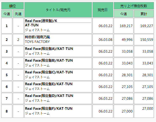Open Real Face(限定盤B)/KAT-TUN title
Viewport: 156px width, 122px height.
(49, 60)
